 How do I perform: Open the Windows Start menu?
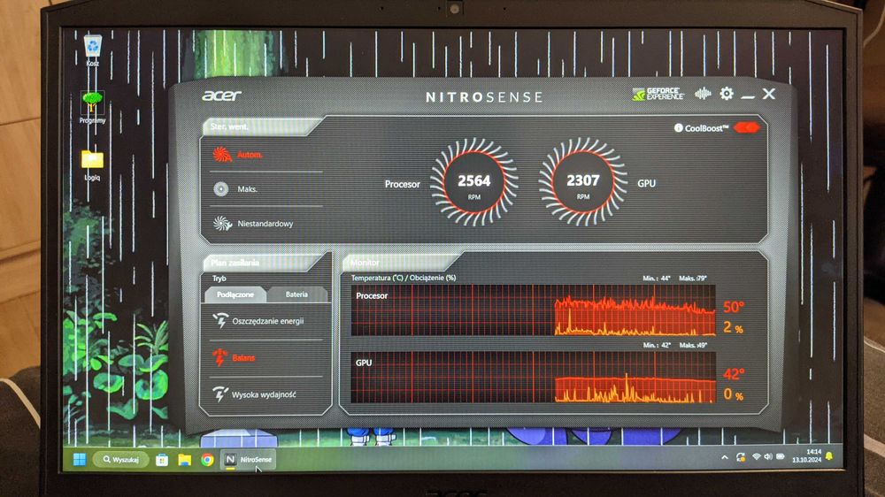[x=80, y=460]
